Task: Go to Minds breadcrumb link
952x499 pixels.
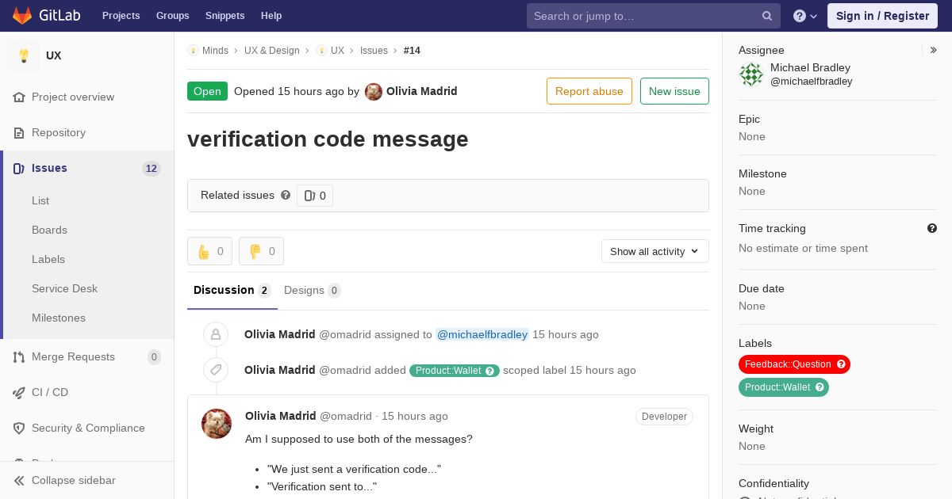Action: (215, 50)
